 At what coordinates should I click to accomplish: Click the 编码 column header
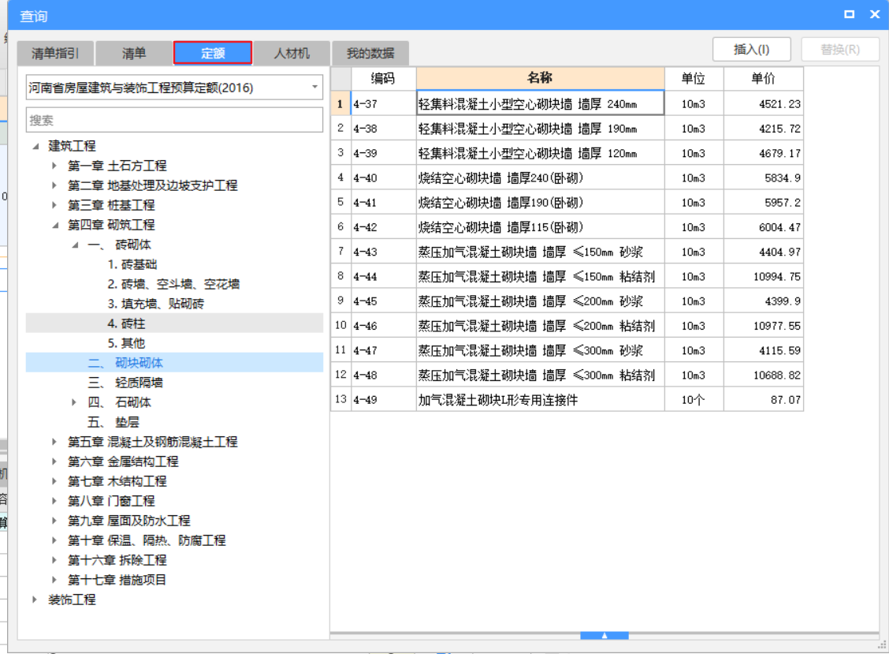pos(383,78)
